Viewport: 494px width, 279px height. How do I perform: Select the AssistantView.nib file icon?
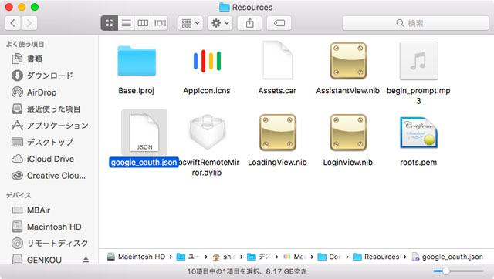point(348,61)
